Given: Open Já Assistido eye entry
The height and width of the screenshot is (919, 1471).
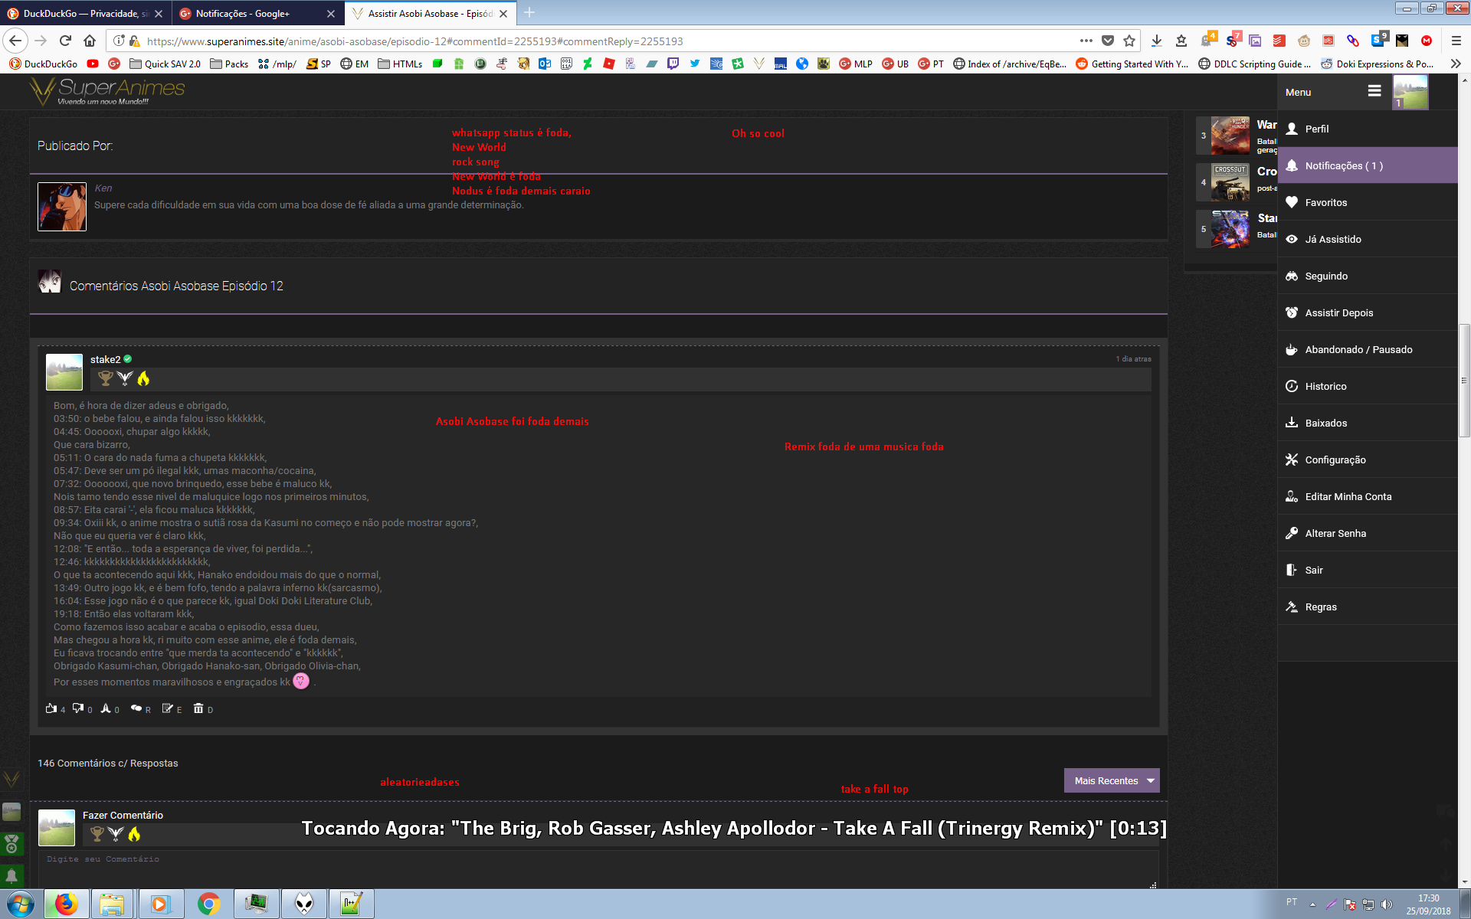Looking at the screenshot, I should (1333, 239).
